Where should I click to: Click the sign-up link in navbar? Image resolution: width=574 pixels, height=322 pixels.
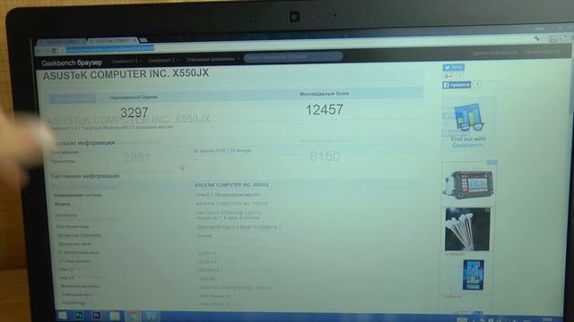pyautogui.click(x=494, y=53)
